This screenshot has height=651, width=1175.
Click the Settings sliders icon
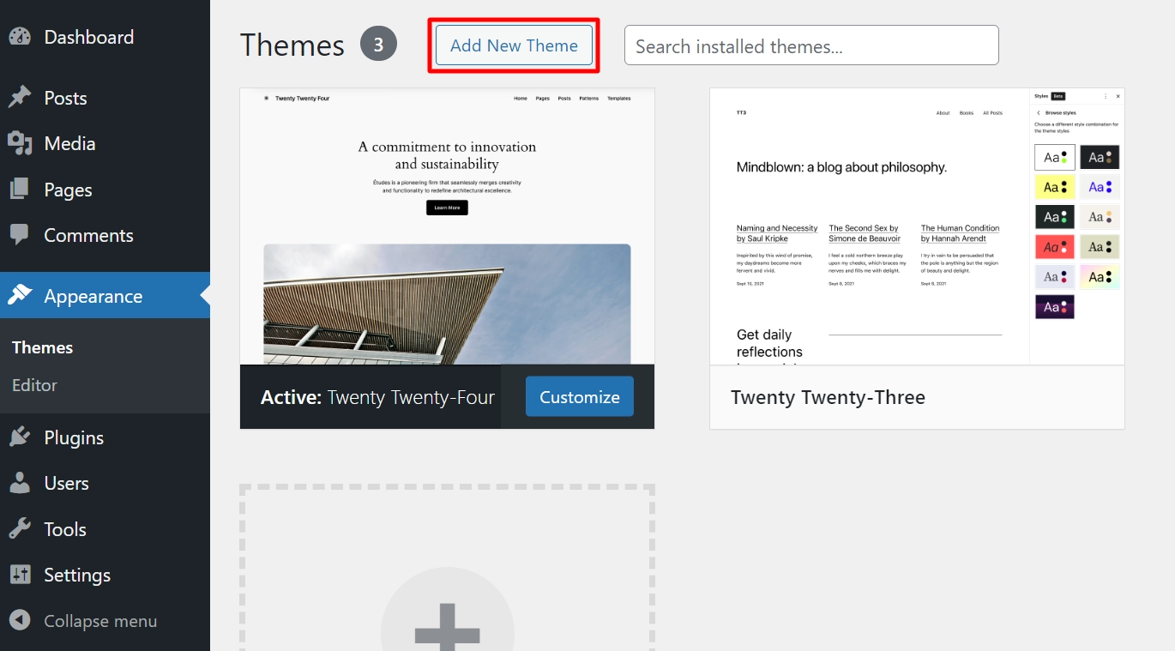coord(20,575)
